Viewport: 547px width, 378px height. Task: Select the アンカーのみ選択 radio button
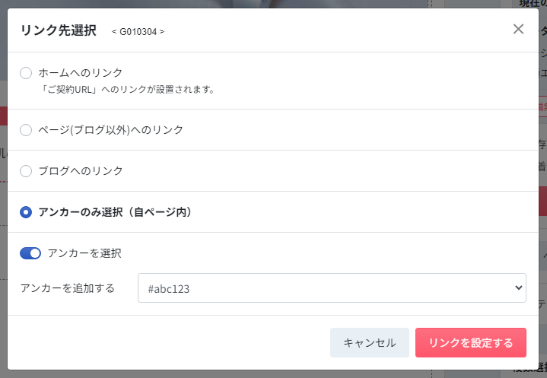coord(26,212)
